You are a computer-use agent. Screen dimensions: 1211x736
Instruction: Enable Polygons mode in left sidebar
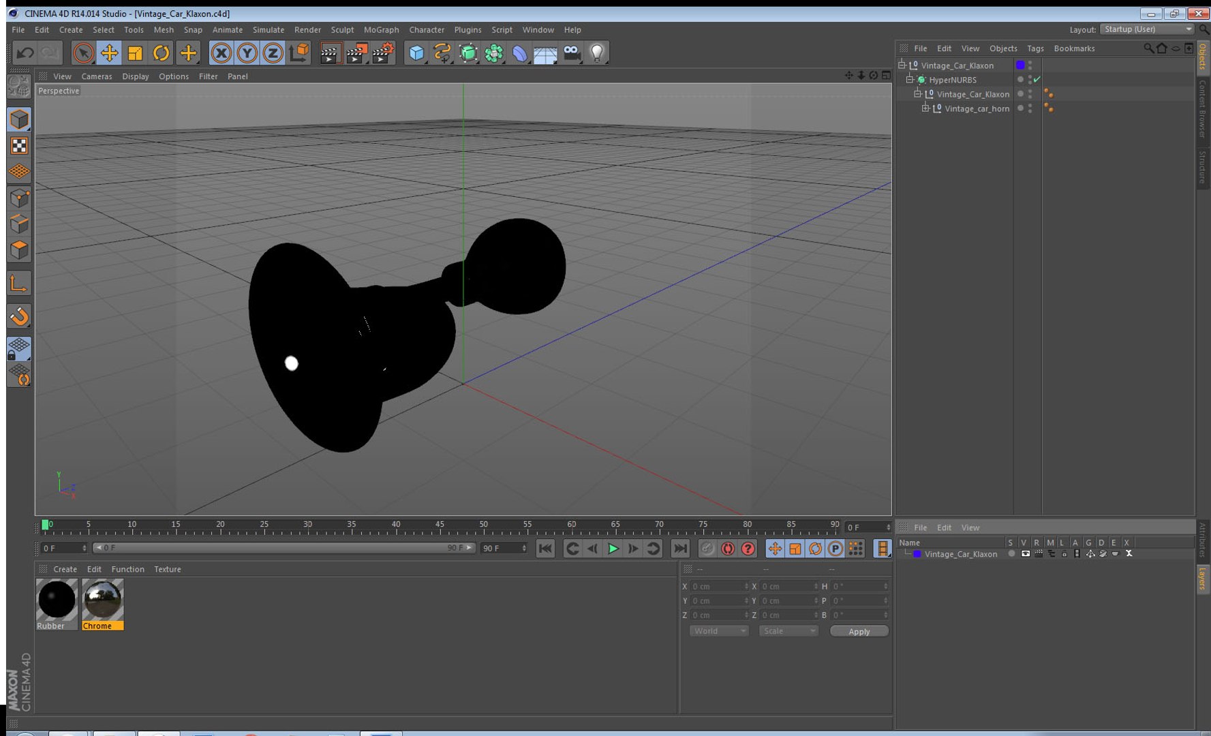tap(19, 250)
